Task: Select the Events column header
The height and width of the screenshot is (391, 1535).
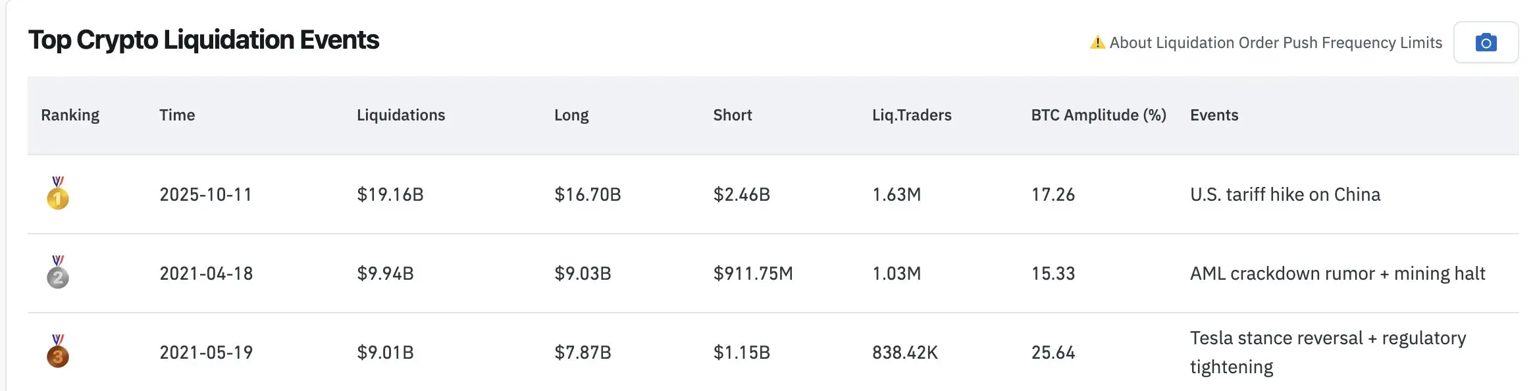Action: (x=1214, y=115)
